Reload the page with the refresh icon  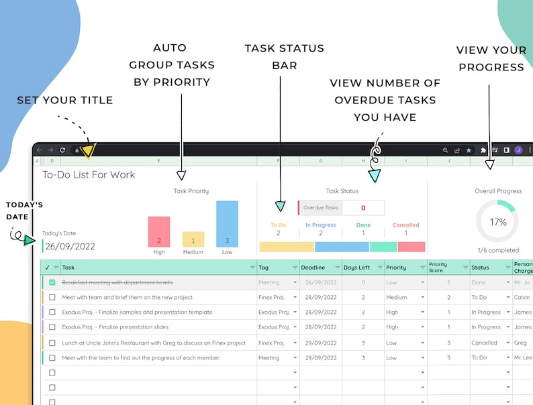62,150
